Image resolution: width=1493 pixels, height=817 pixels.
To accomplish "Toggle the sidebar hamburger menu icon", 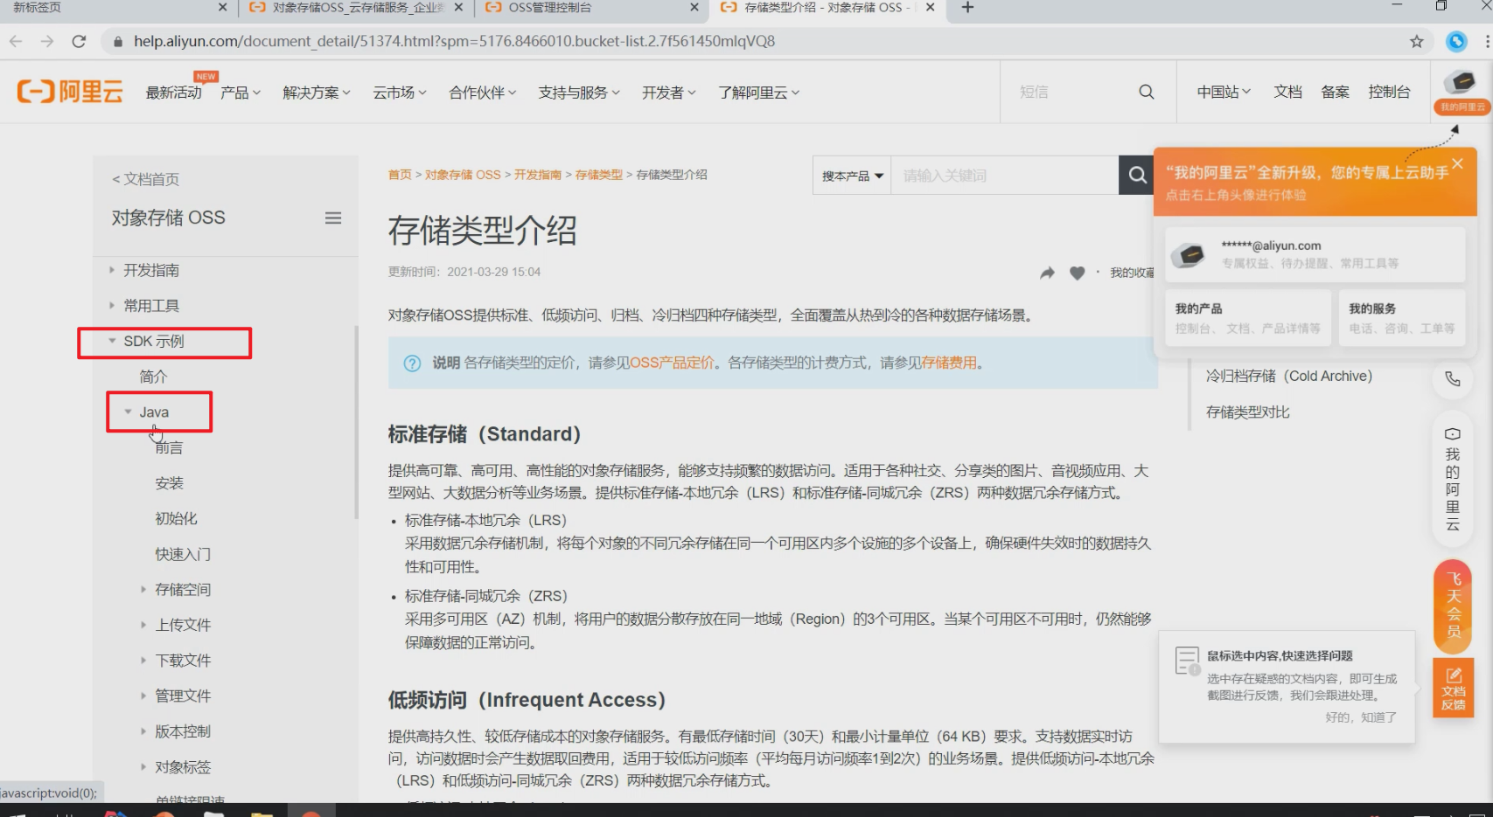I will tap(333, 218).
